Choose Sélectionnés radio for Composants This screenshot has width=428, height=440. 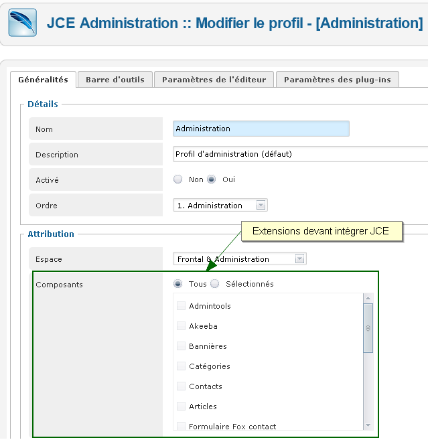click(215, 284)
